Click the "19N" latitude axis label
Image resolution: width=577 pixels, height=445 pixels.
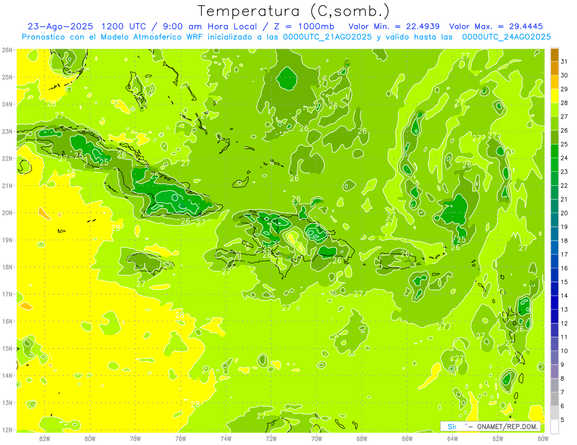(x=7, y=240)
